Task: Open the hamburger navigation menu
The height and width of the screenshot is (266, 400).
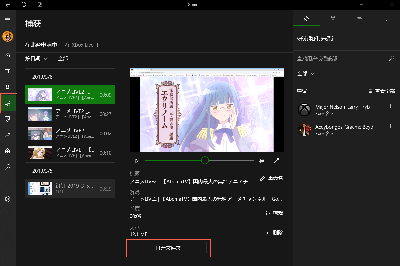Action: coord(8,18)
